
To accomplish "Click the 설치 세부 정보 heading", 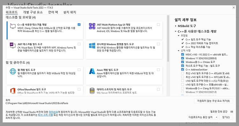I will 185,20.
